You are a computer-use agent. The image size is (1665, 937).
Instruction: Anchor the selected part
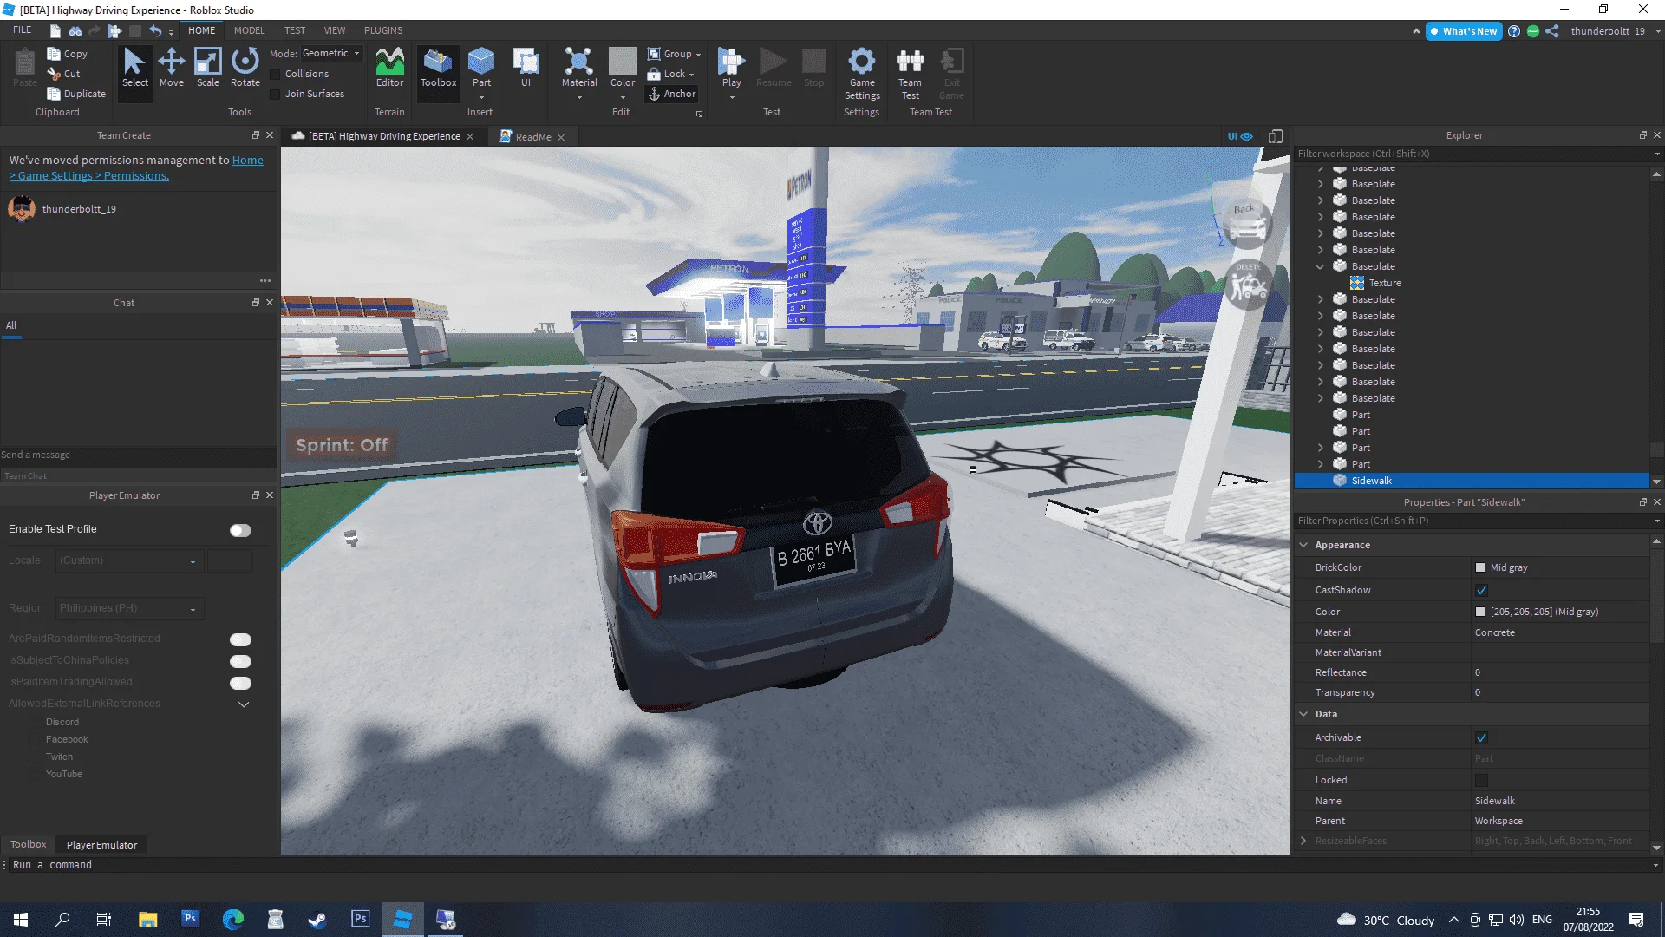[x=672, y=94]
